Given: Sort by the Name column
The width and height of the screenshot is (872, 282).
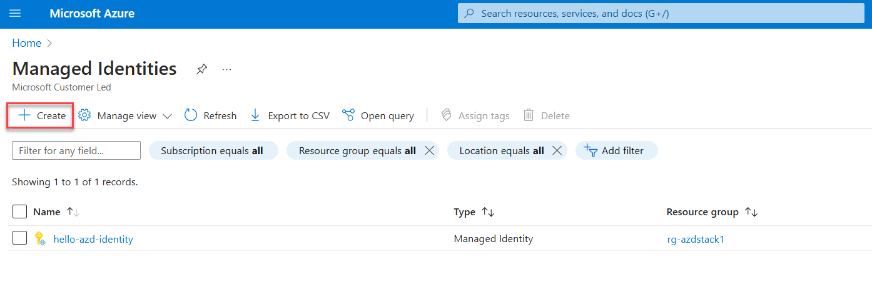Looking at the screenshot, I should (x=73, y=212).
